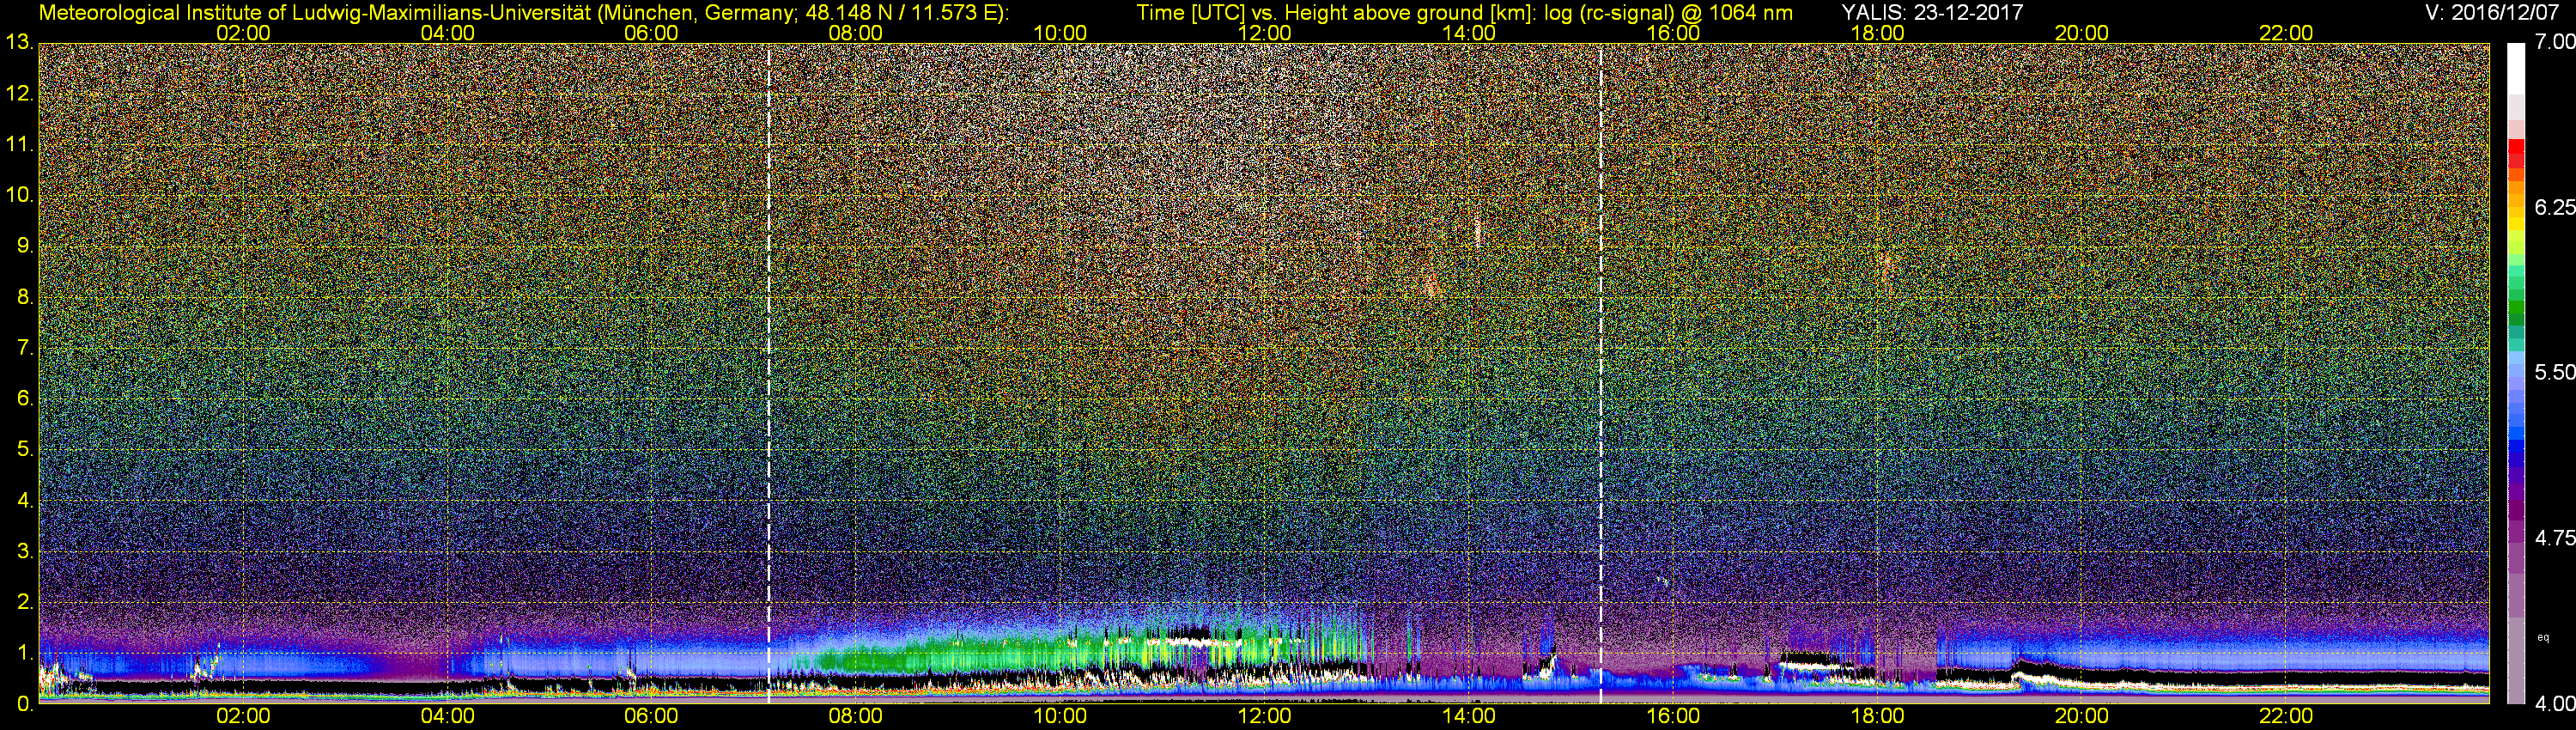Click the 12:00 label on the top time axis
The image size is (2576, 730).
(x=1264, y=33)
